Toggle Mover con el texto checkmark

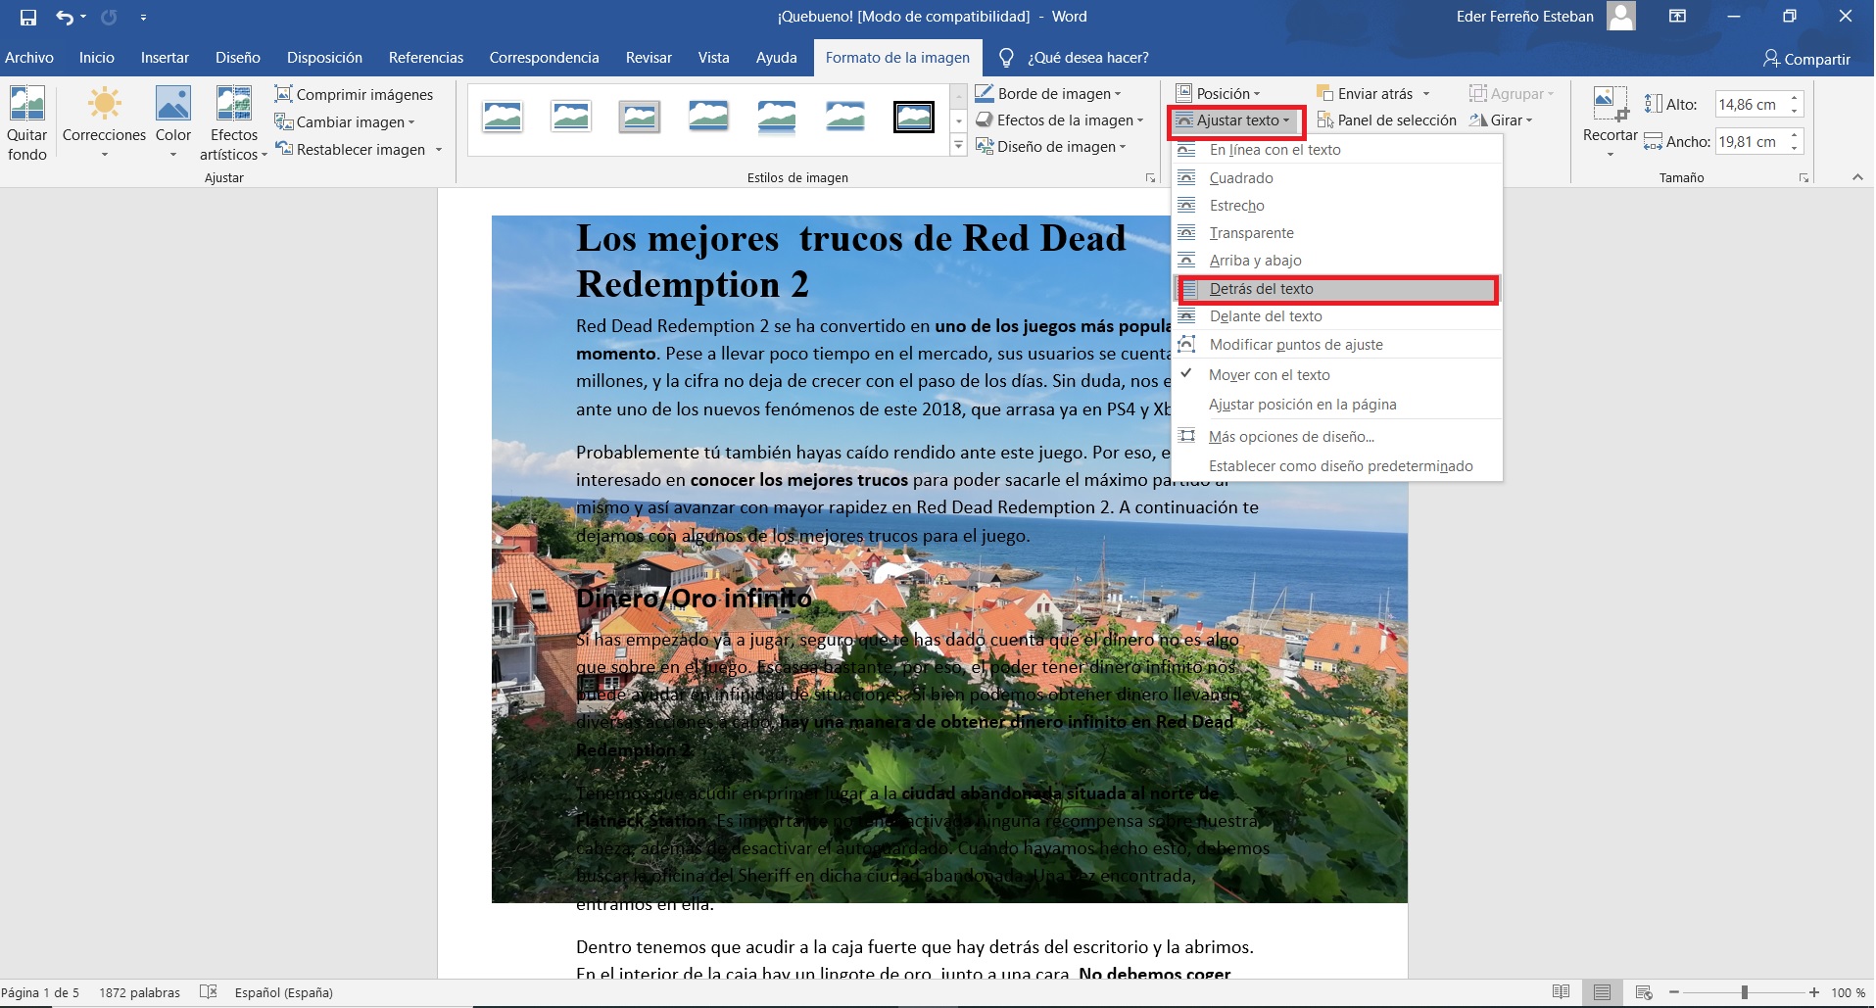1337,375
